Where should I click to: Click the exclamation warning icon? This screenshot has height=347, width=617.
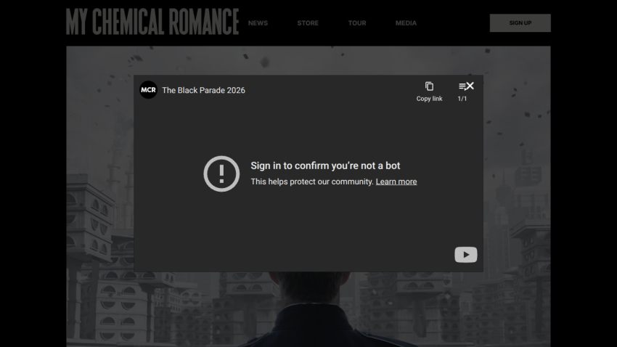pos(221,173)
